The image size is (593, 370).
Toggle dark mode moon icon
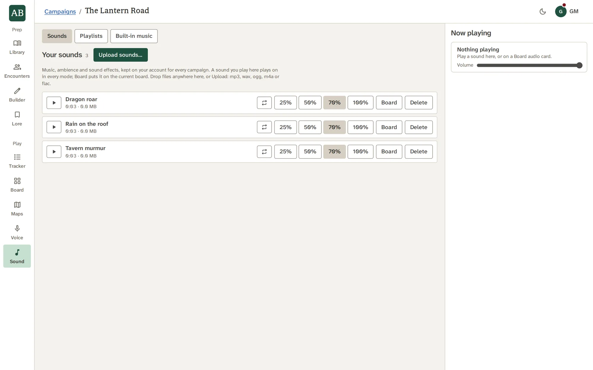click(x=543, y=12)
